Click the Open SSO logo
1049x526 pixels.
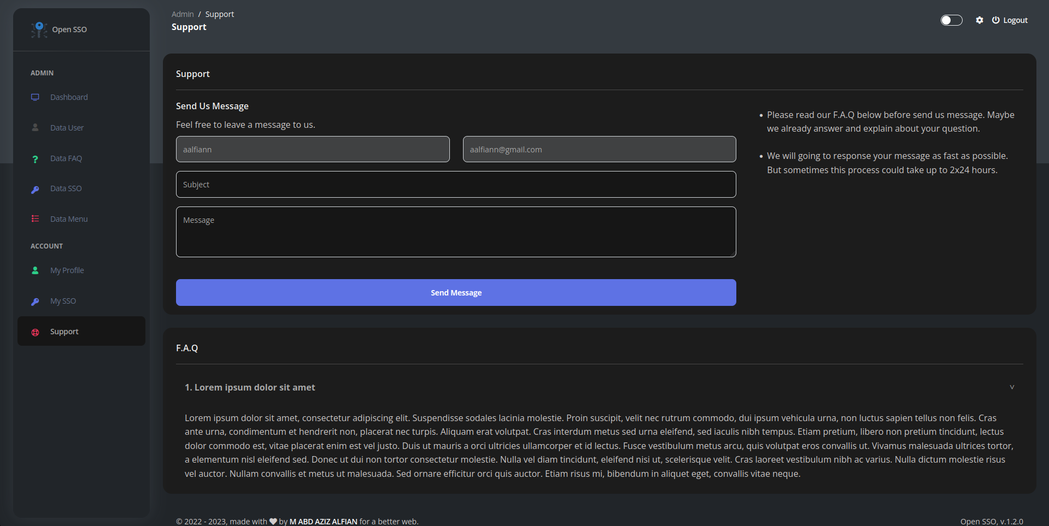pyautogui.click(x=59, y=29)
